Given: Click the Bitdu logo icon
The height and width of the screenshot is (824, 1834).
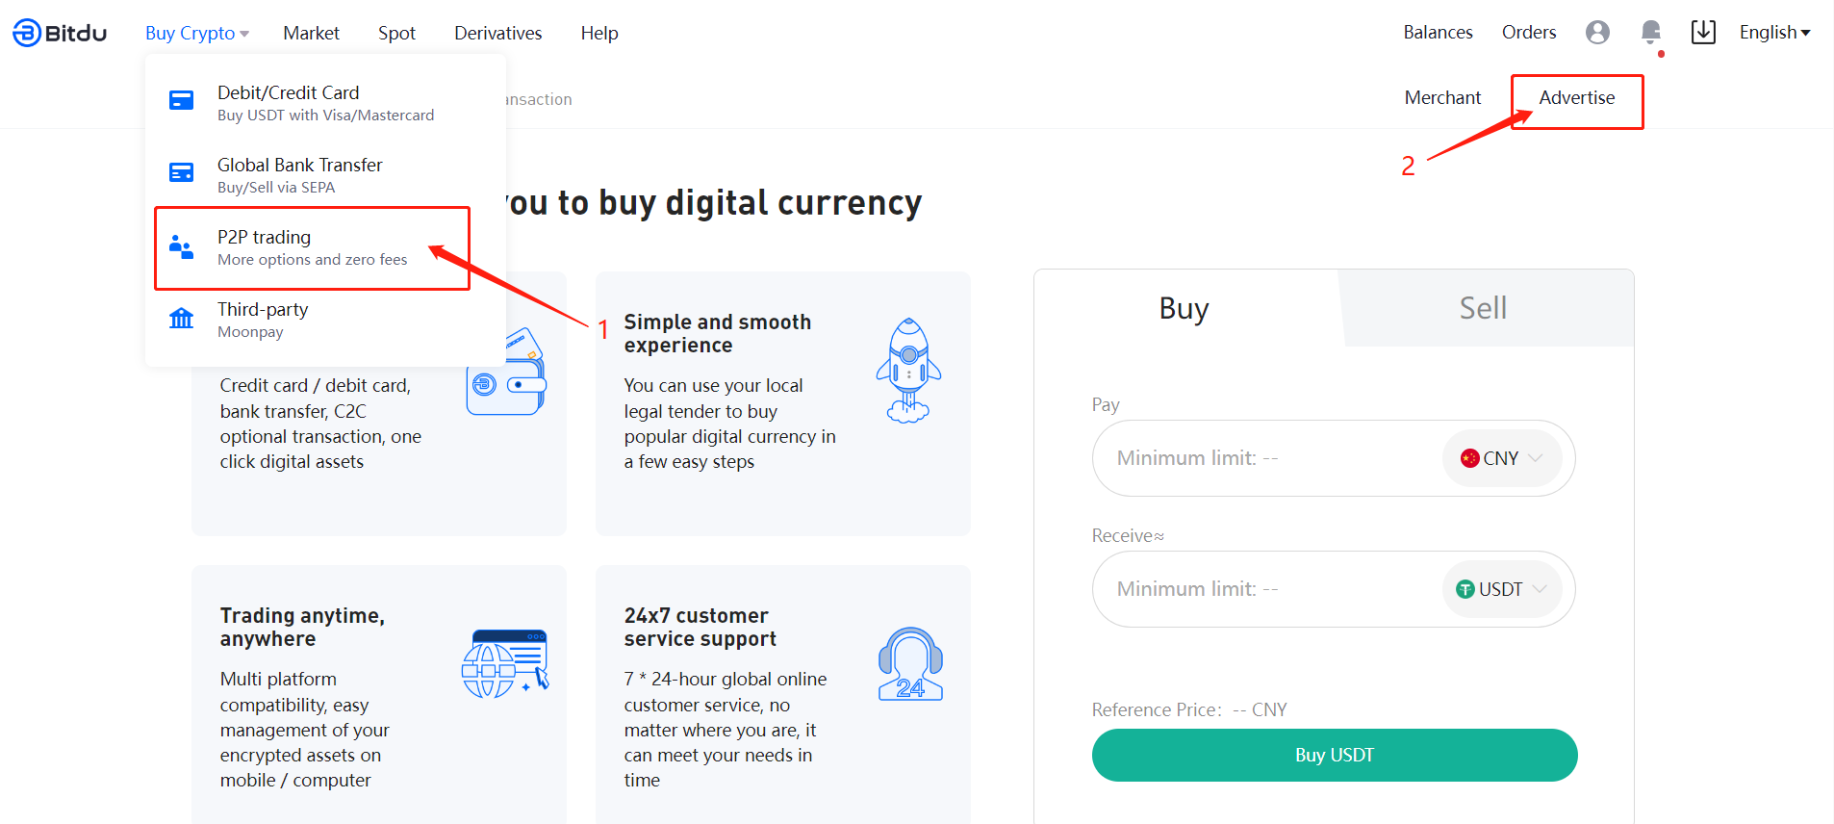Looking at the screenshot, I should pos(27,33).
